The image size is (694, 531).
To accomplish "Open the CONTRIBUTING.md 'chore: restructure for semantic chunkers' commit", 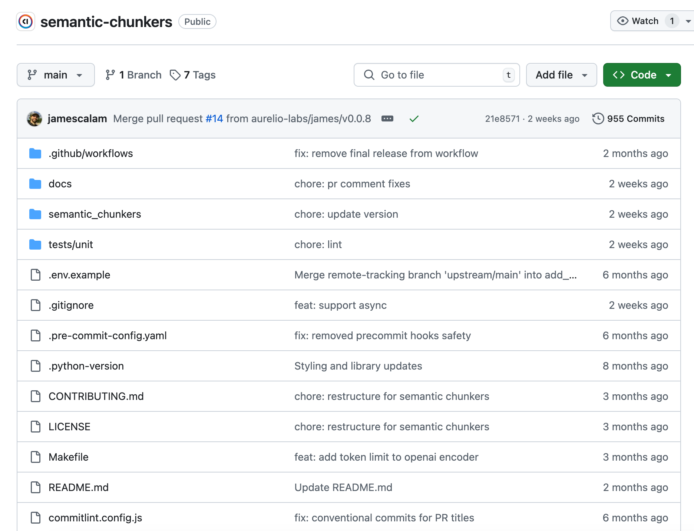I will [x=392, y=396].
